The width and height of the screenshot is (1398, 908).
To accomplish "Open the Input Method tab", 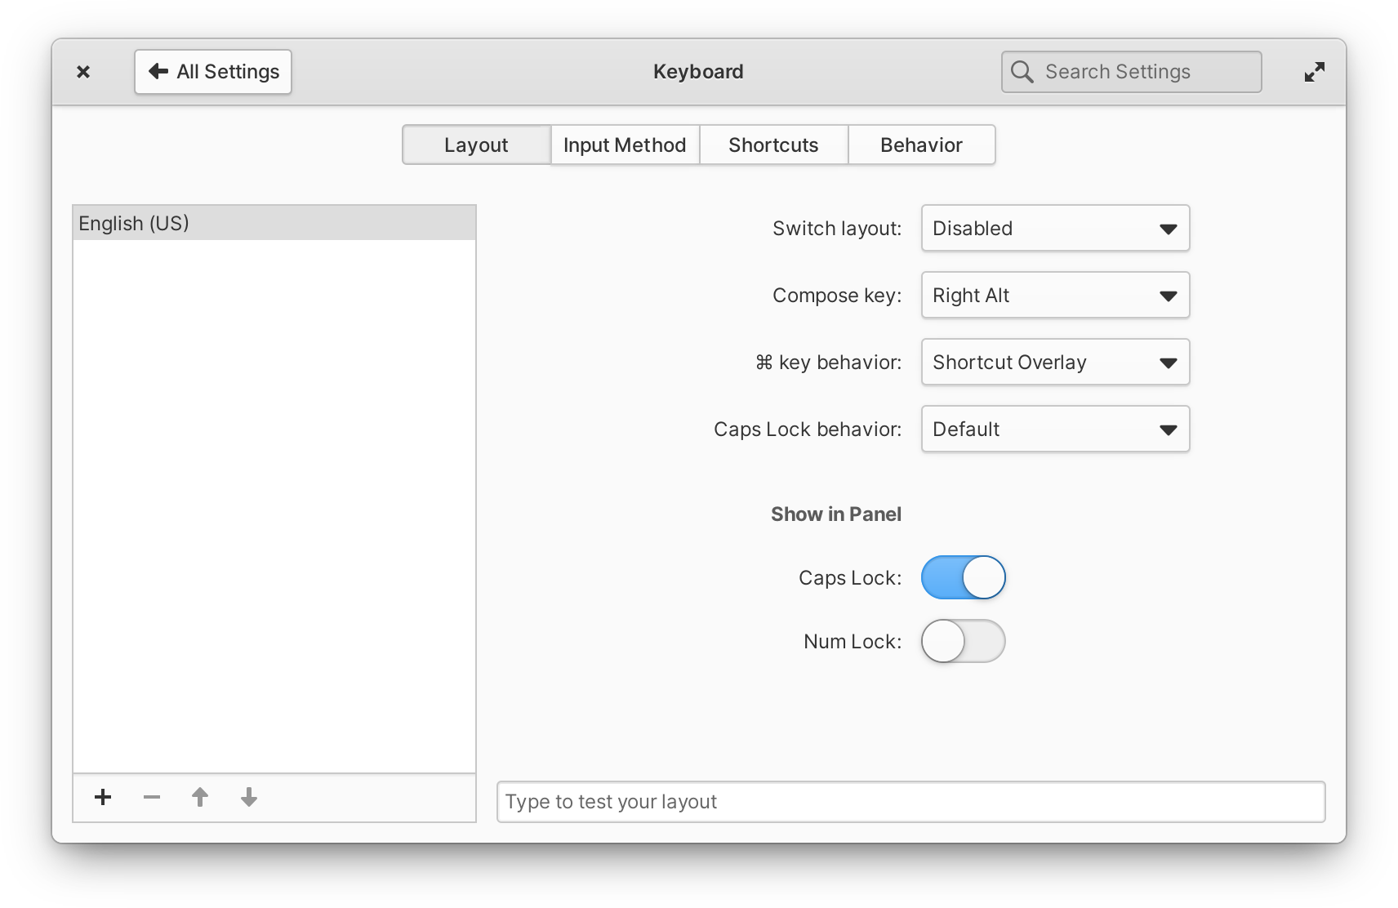I will click(x=624, y=145).
